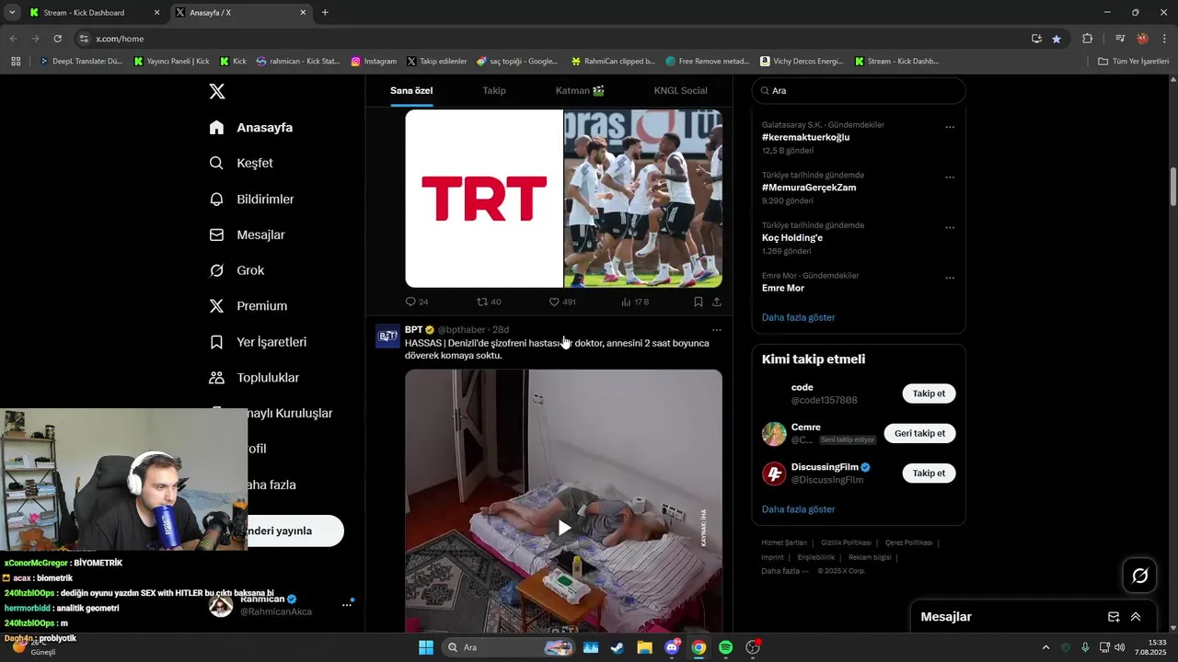The height and width of the screenshot is (662, 1178).
Task: Open Bildirimler notifications
Action: point(251,199)
